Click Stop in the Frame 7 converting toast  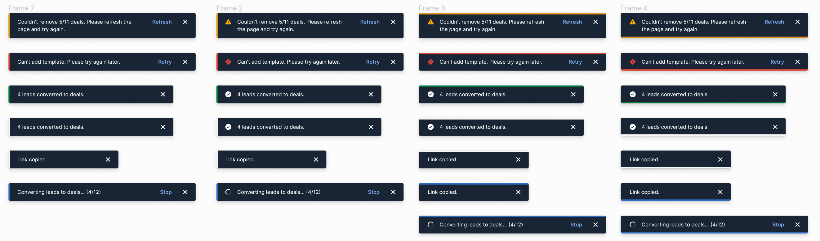[166, 192]
